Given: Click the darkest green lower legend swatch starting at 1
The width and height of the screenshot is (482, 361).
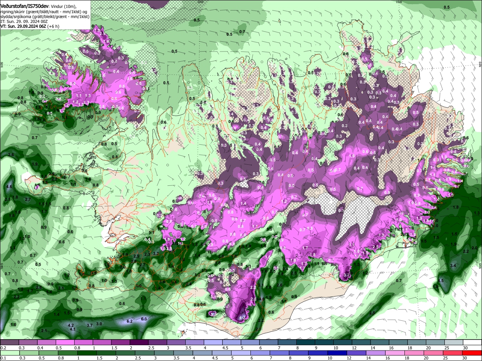Looking at the screenshot, I should coord(87,353).
